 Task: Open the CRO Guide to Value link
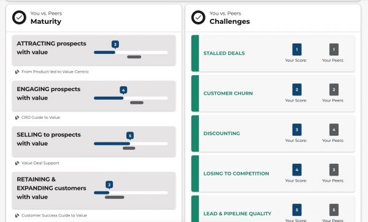click(x=41, y=117)
